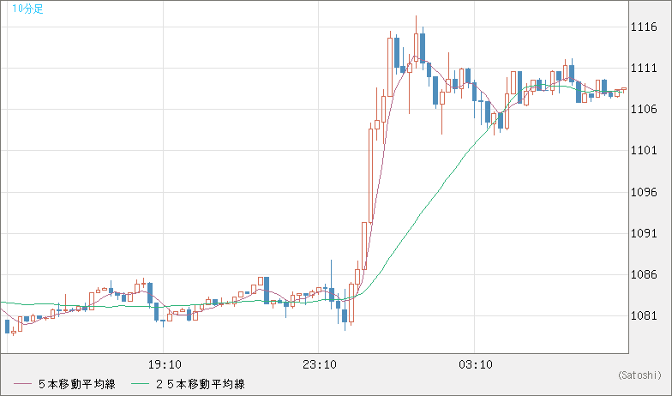672x396 pixels.
Task: Select the rightmost candlestick on the chart
Action: pos(623,89)
